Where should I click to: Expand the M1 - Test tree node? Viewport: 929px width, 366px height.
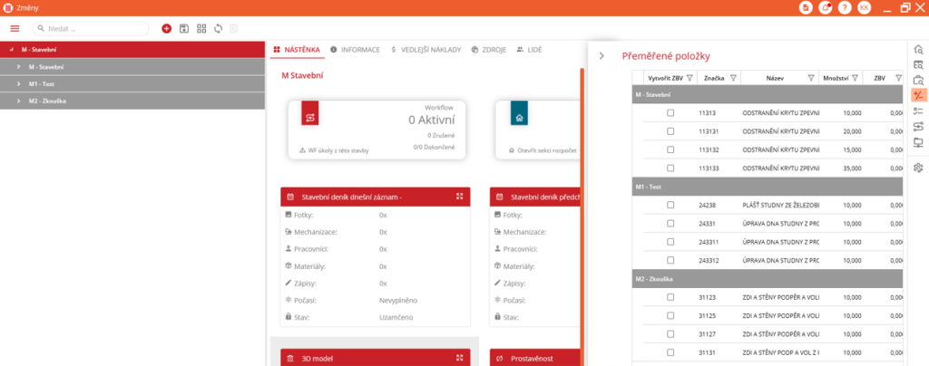click(19, 83)
